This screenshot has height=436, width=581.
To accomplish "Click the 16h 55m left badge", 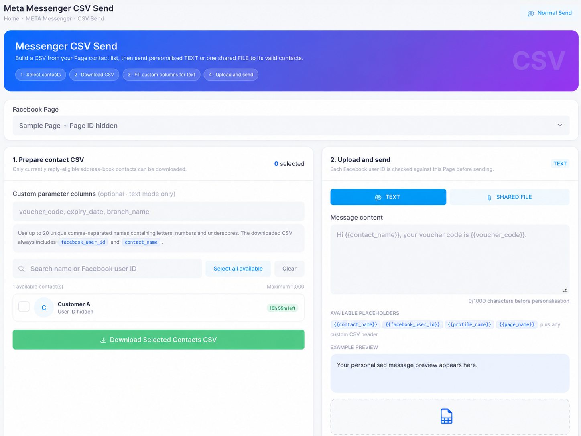I will [x=282, y=308].
